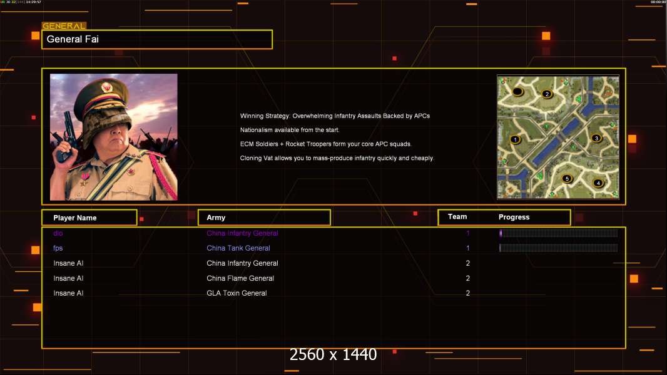Click dio's loading progress bar
The width and height of the screenshot is (667, 375).
tap(559, 232)
